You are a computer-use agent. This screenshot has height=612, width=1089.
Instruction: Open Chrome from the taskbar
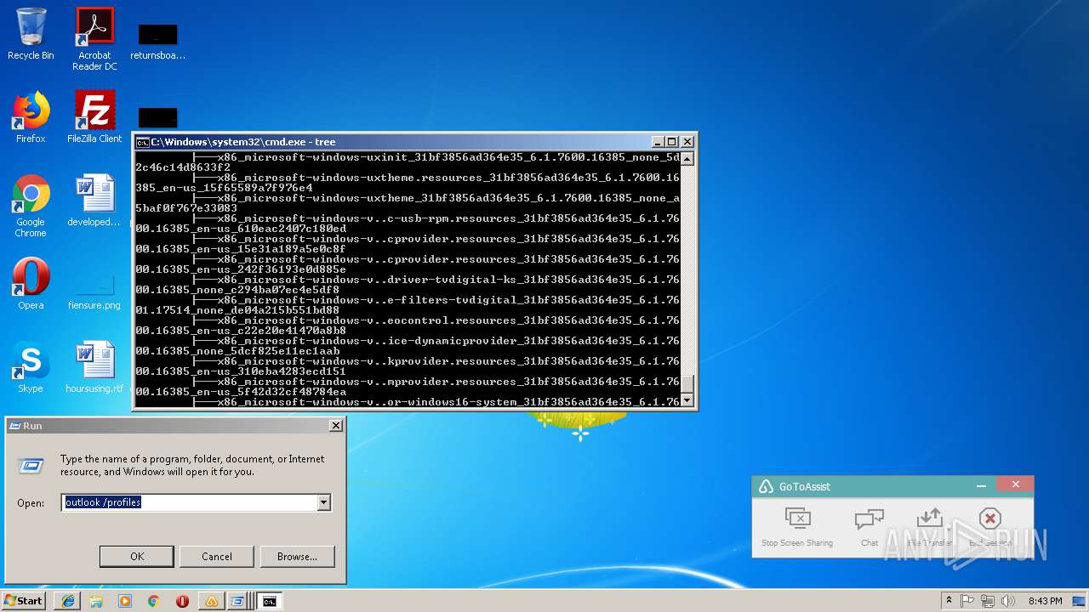[154, 601]
